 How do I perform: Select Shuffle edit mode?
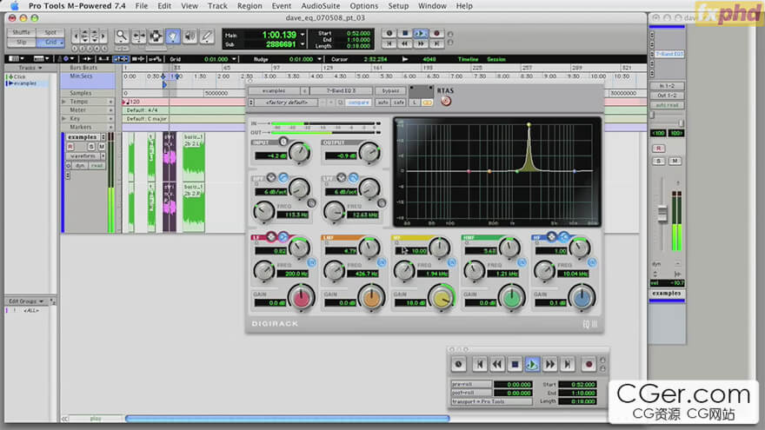click(22, 32)
